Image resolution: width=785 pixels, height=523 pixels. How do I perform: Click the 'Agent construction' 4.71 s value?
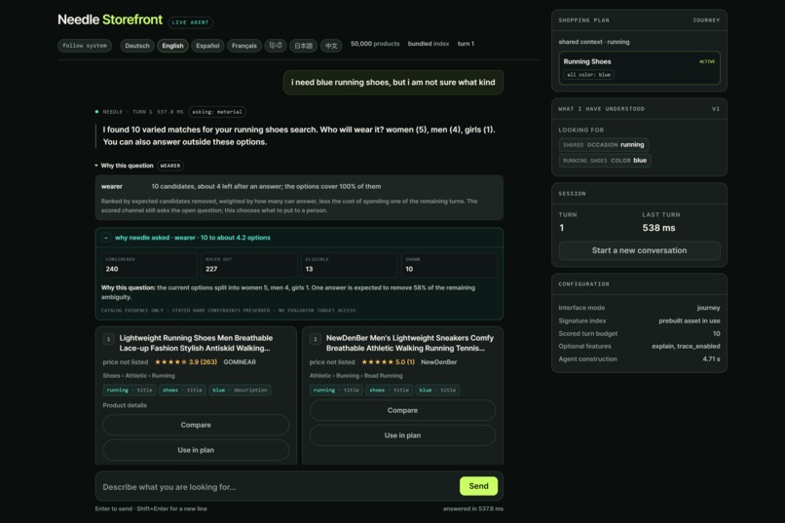coord(711,359)
